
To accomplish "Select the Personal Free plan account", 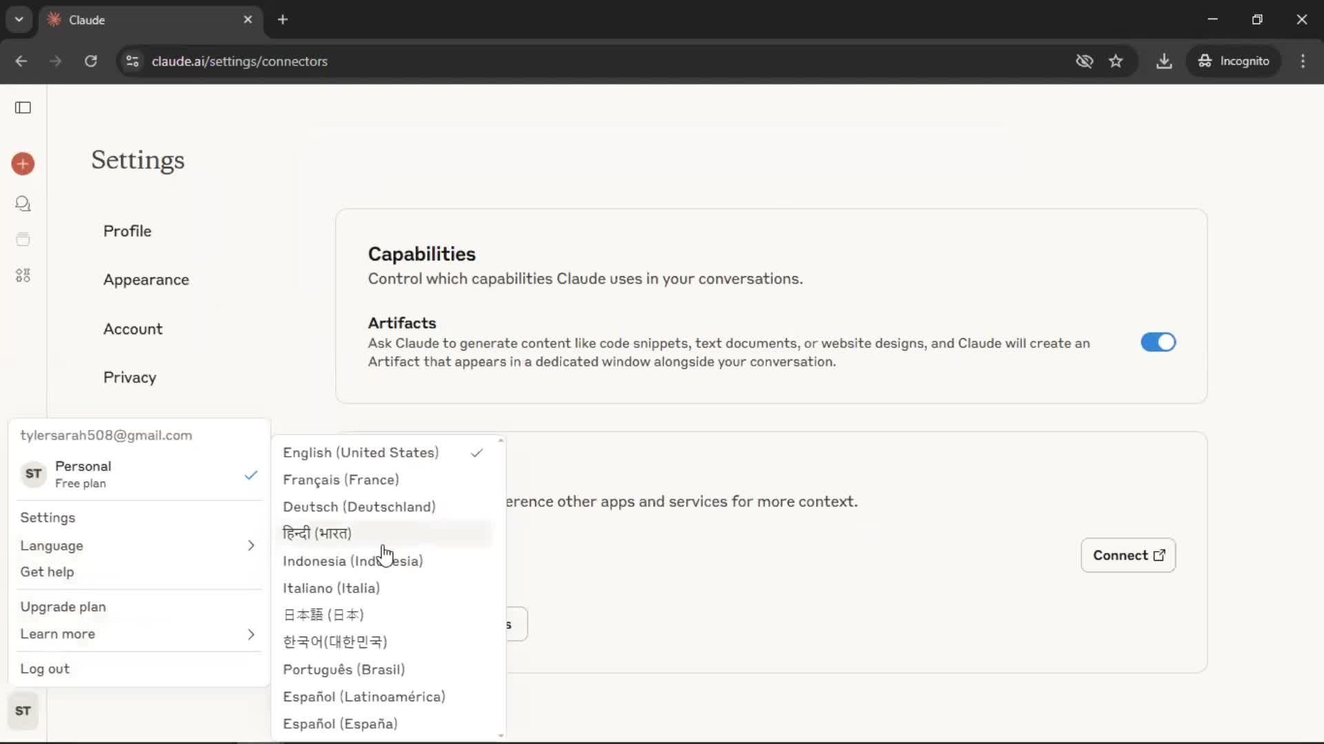I will pyautogui.click(x=139, y=475).
